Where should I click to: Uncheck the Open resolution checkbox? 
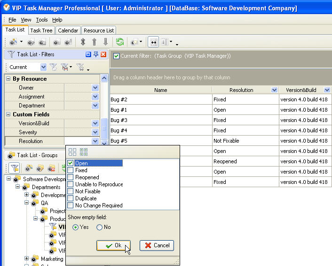tap(70, 163)
